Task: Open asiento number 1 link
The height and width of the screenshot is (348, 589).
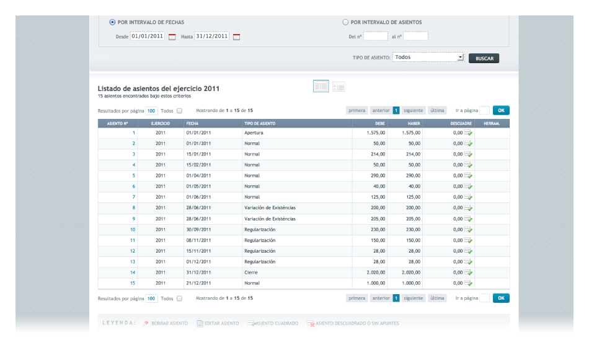Action: click(133, 133)
